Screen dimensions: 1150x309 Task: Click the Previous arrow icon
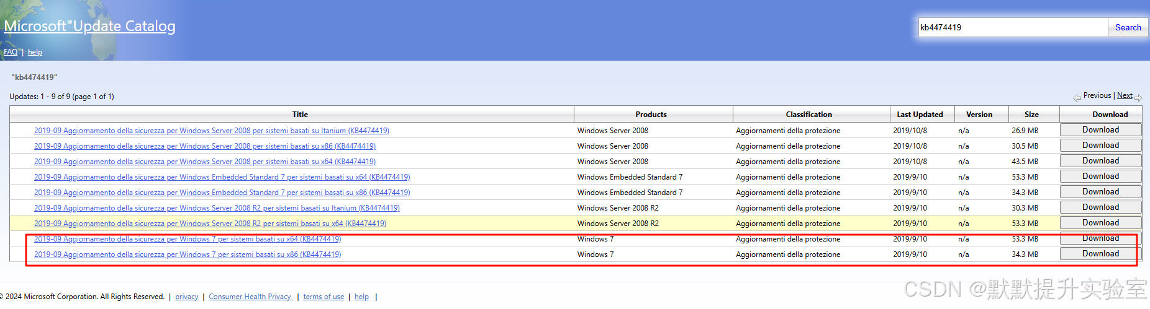click(x=1077, y=97)
